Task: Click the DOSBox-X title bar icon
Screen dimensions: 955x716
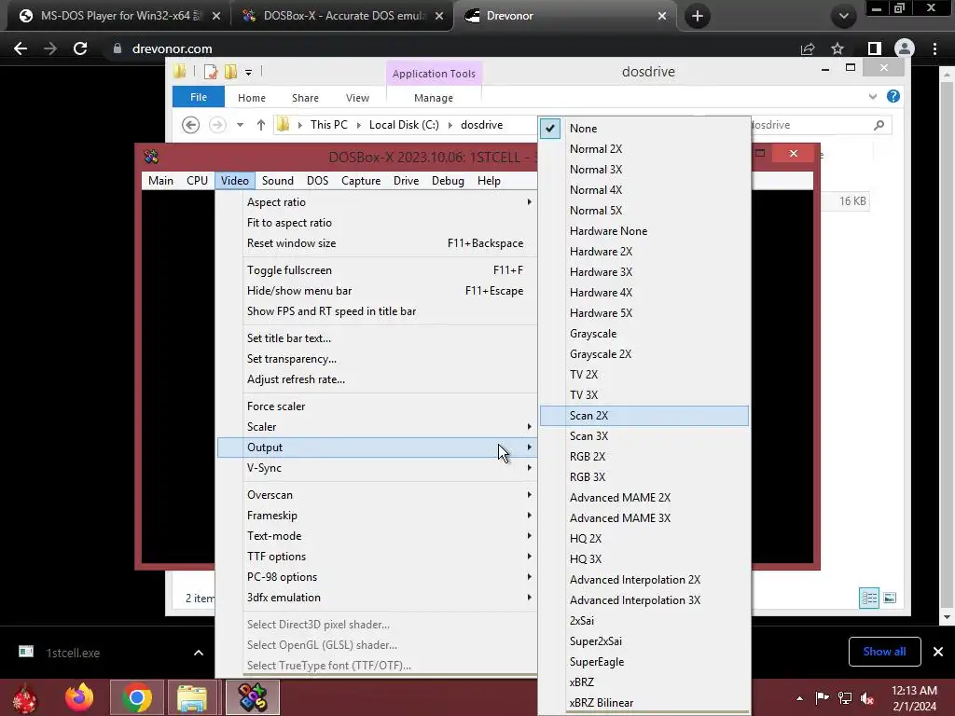Action: point(151,157)
